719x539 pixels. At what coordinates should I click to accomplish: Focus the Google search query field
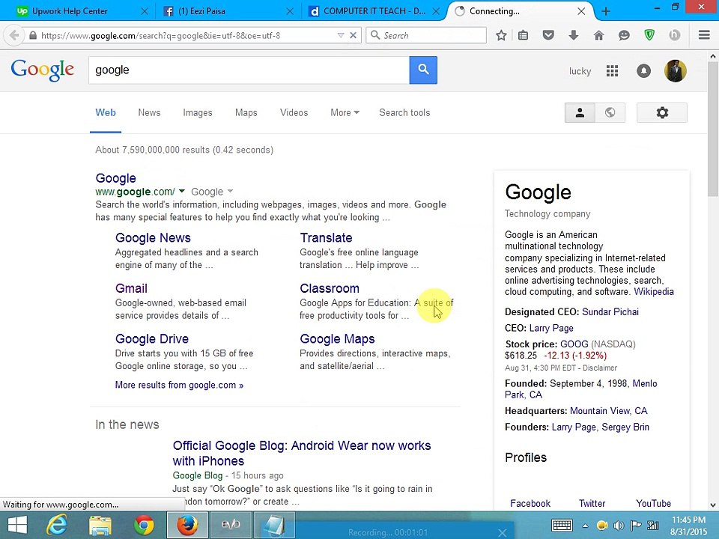(249, 70)
